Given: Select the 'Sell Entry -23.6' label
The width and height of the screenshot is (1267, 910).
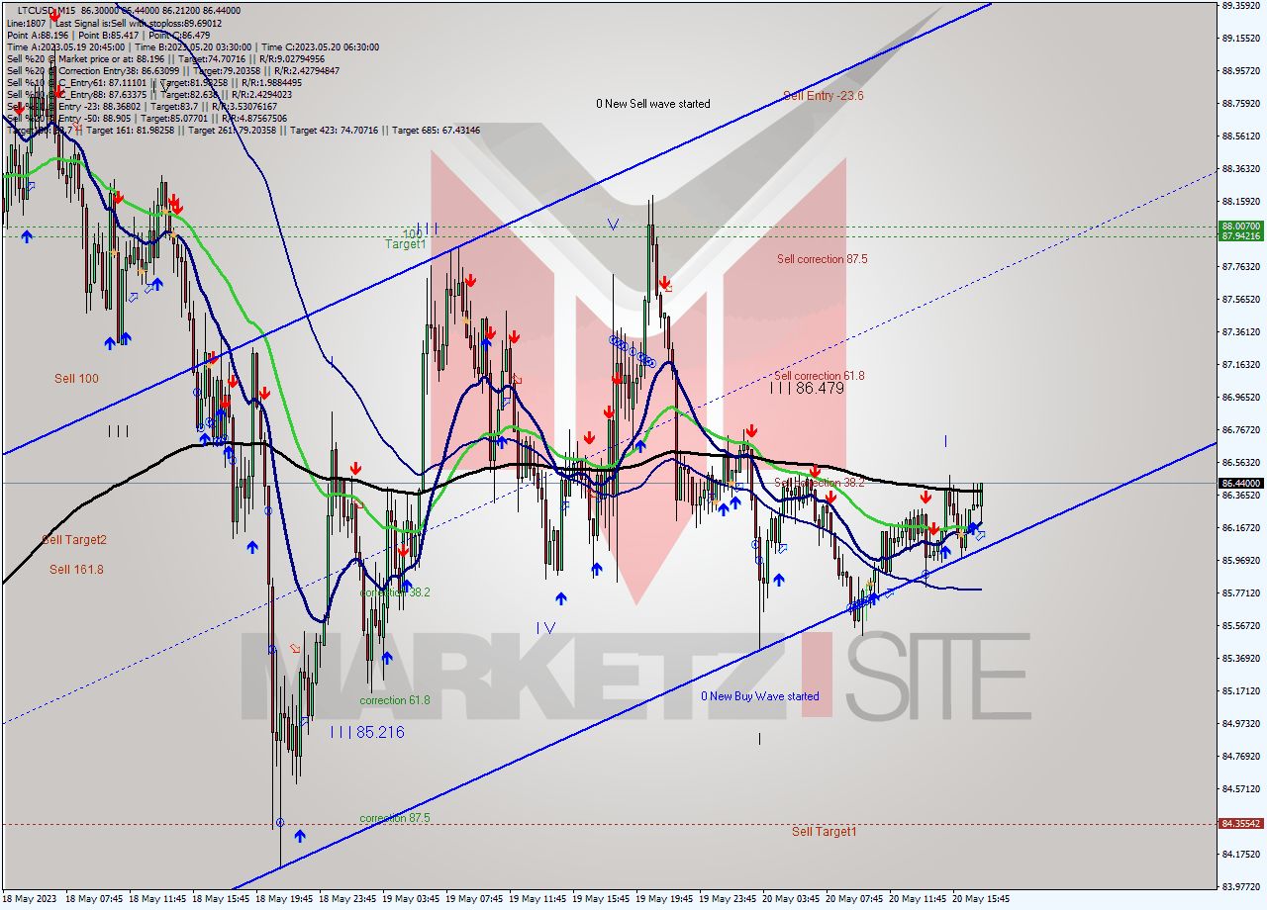Looking at the screenshot, I should 823,96.
